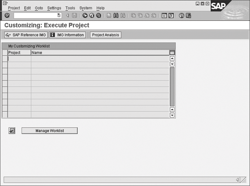This screenshot has height=186, width=250.
Task: Click the First Page icon
Action: click(133, 15)
